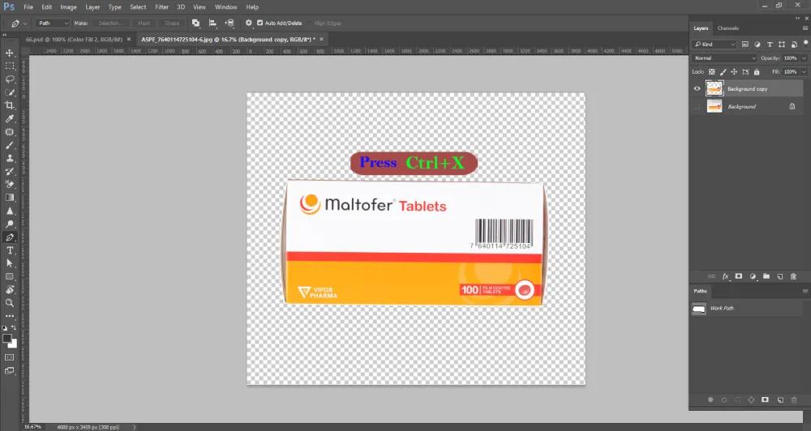The height and width of the screenshot is (431, 811).
Task: Select the Quick Selection tool
Action: (x=9, y=92)
